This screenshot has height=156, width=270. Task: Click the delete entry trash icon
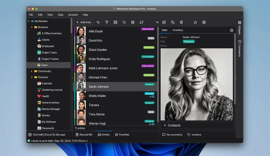tap(181, 22)
